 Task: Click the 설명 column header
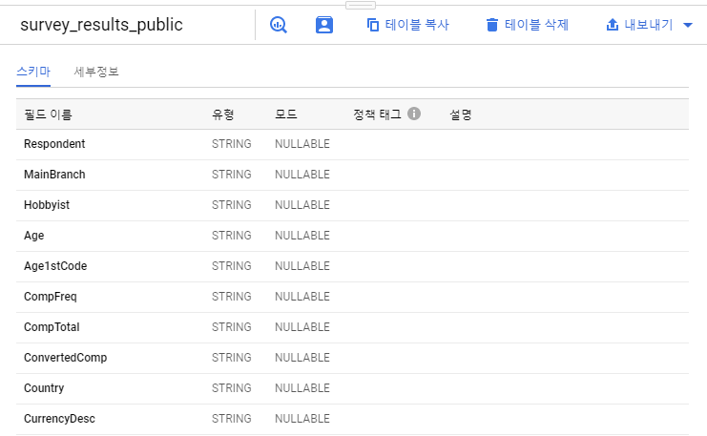pos(461,114)
